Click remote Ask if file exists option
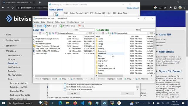Image resolution: width=188 pixels, height=106 pixels. (142, 79)
